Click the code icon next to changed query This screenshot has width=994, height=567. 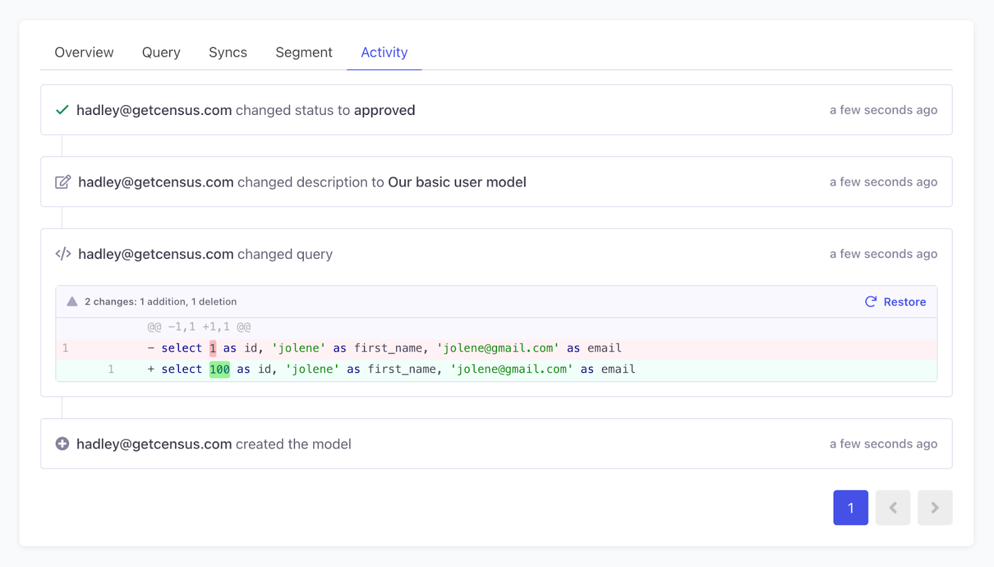63,253
